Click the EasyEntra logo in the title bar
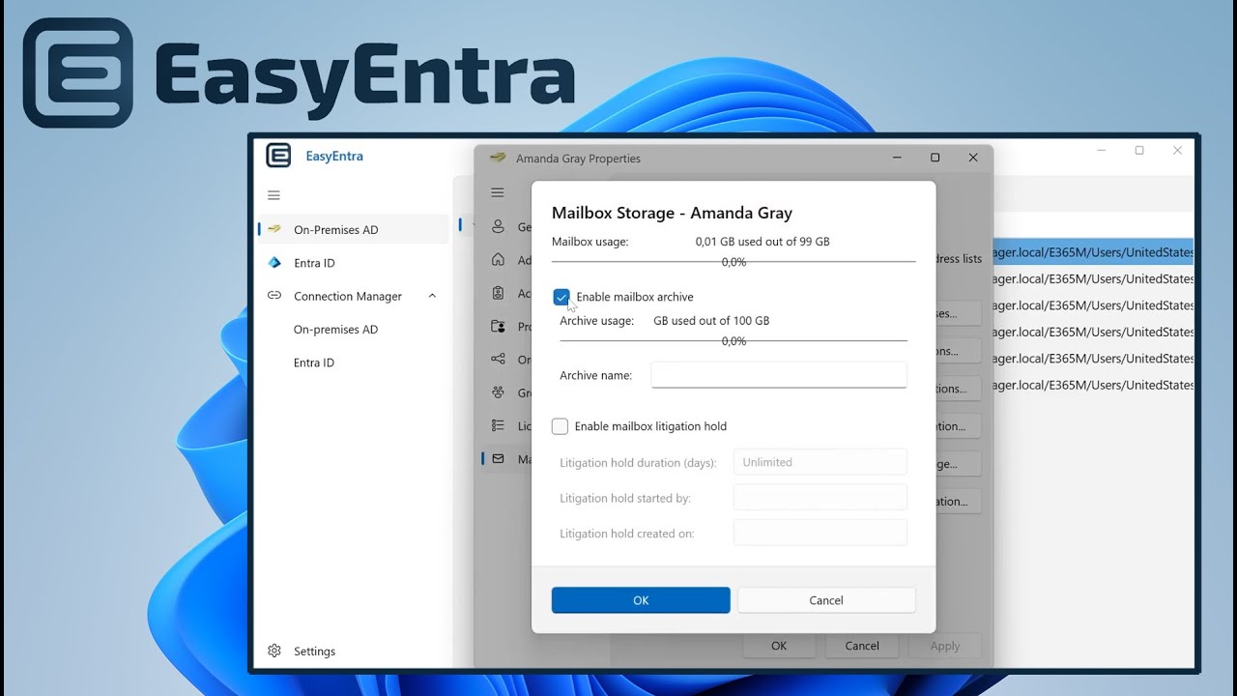This screenshot has height=696, width=1237. point(278,156)
